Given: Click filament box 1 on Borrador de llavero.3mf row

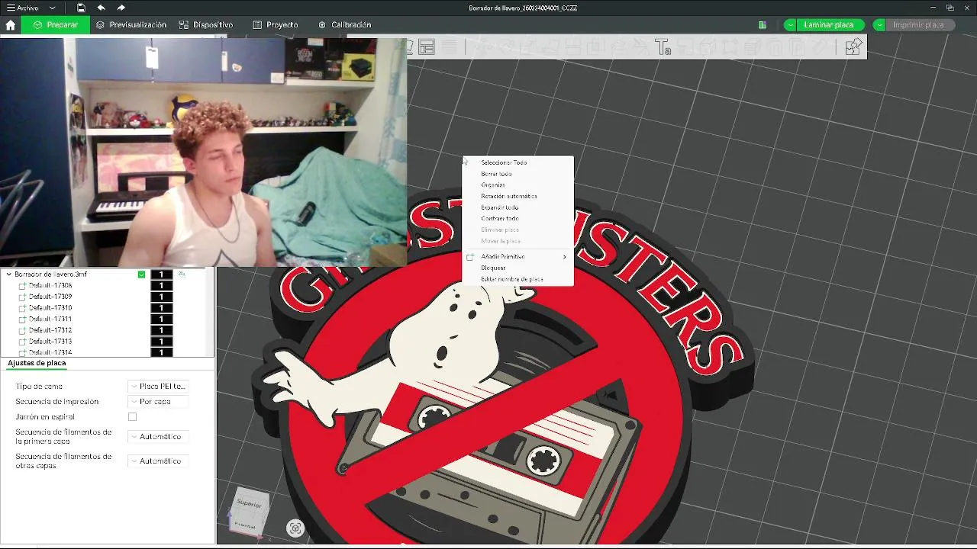Looking at the screenshot, I should [x=162, y=274].
